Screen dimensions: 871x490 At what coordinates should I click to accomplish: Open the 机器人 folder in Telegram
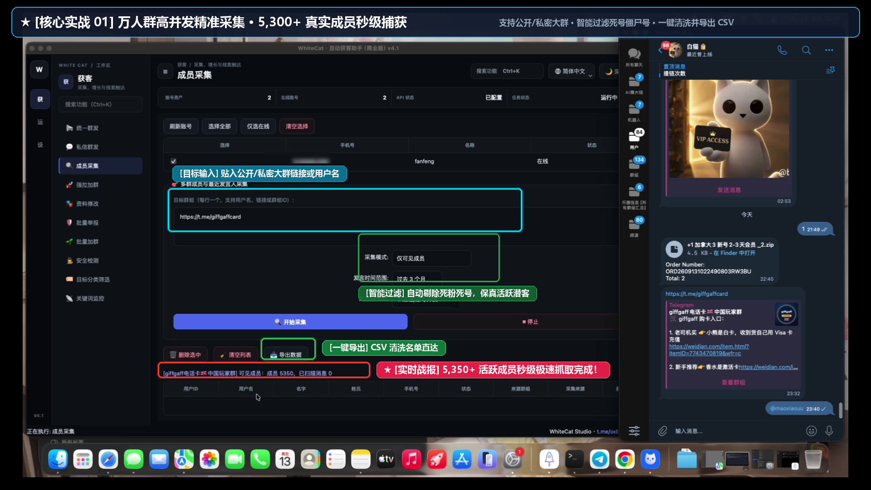(634, 112)
